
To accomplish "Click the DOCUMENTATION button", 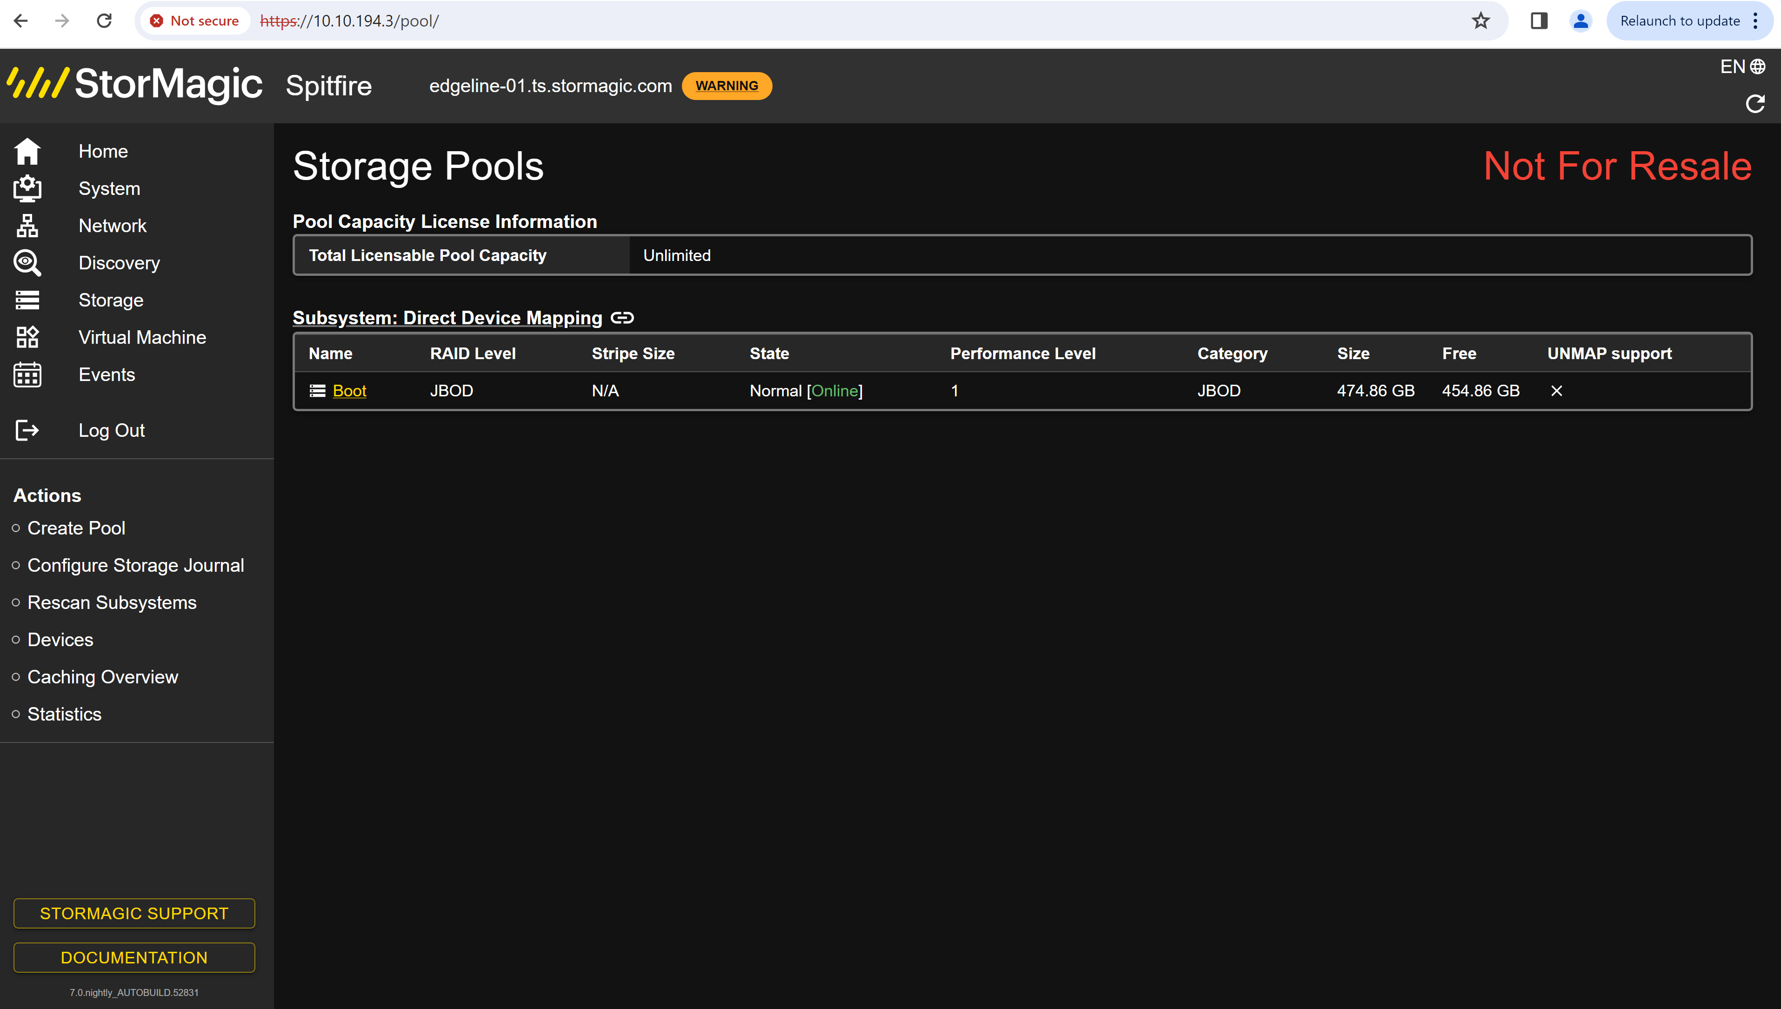I will pos(134,958).
